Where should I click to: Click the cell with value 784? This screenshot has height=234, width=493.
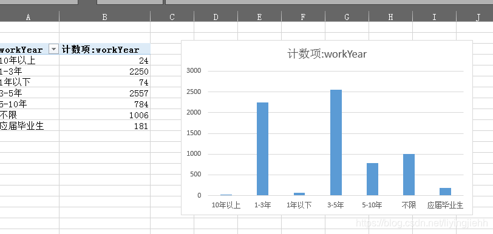(x=104, y=103)
